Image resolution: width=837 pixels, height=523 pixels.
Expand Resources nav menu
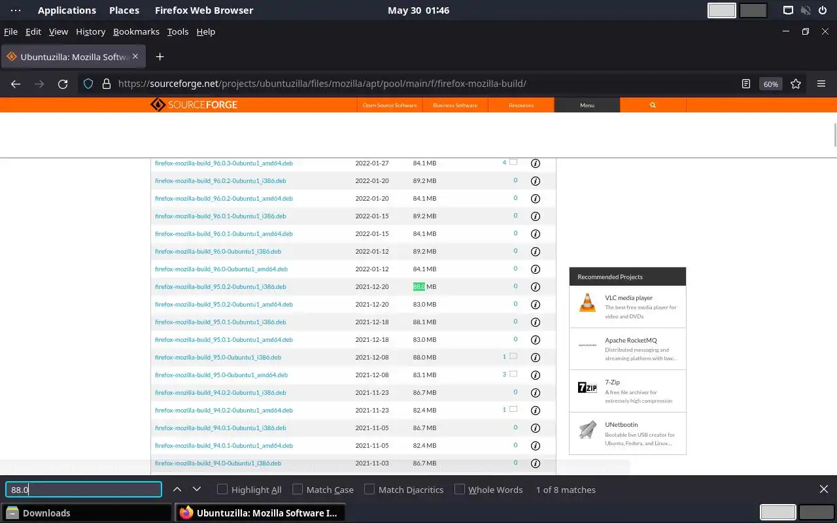point(521,105)
